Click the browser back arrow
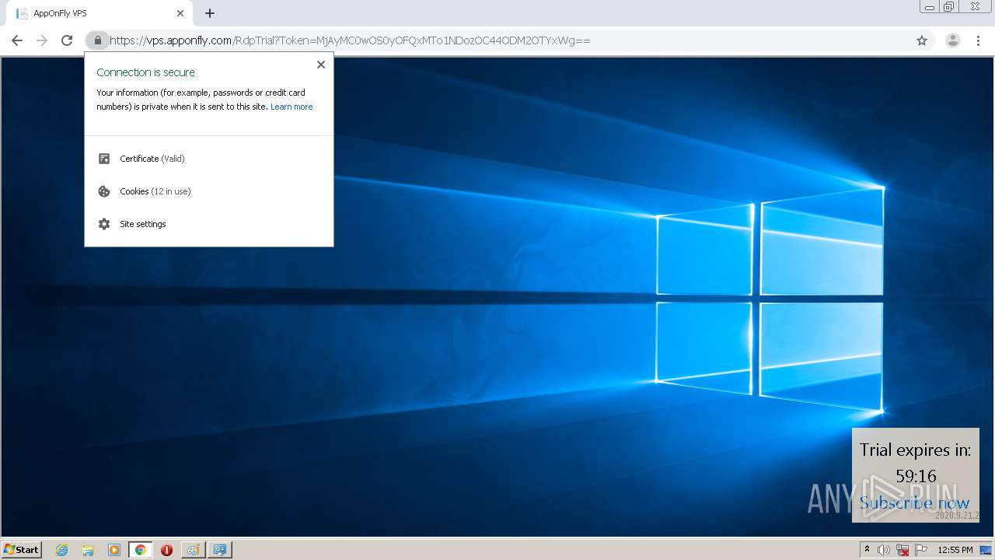The width and height of the screenshot is (995, 560). [x=17, y=40]
